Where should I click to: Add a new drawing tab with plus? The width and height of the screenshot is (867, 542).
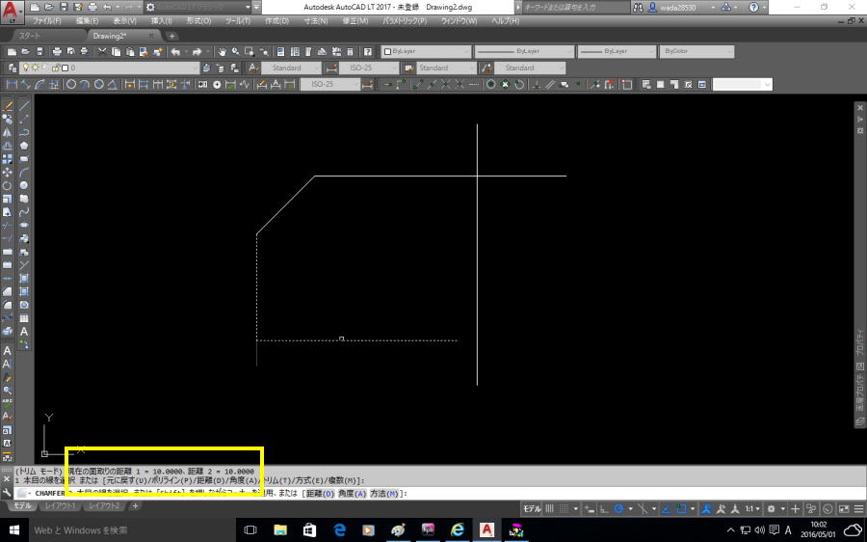172,36
